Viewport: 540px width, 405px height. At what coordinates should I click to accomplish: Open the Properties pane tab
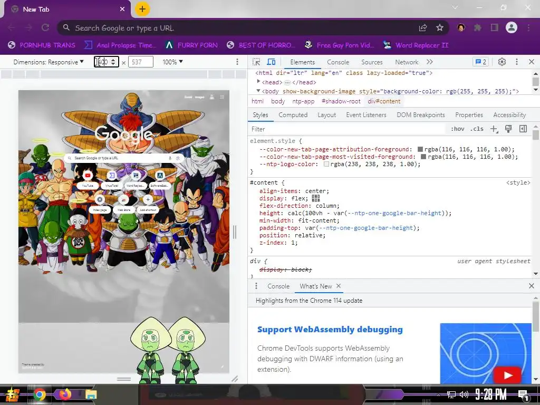(469, 115)
